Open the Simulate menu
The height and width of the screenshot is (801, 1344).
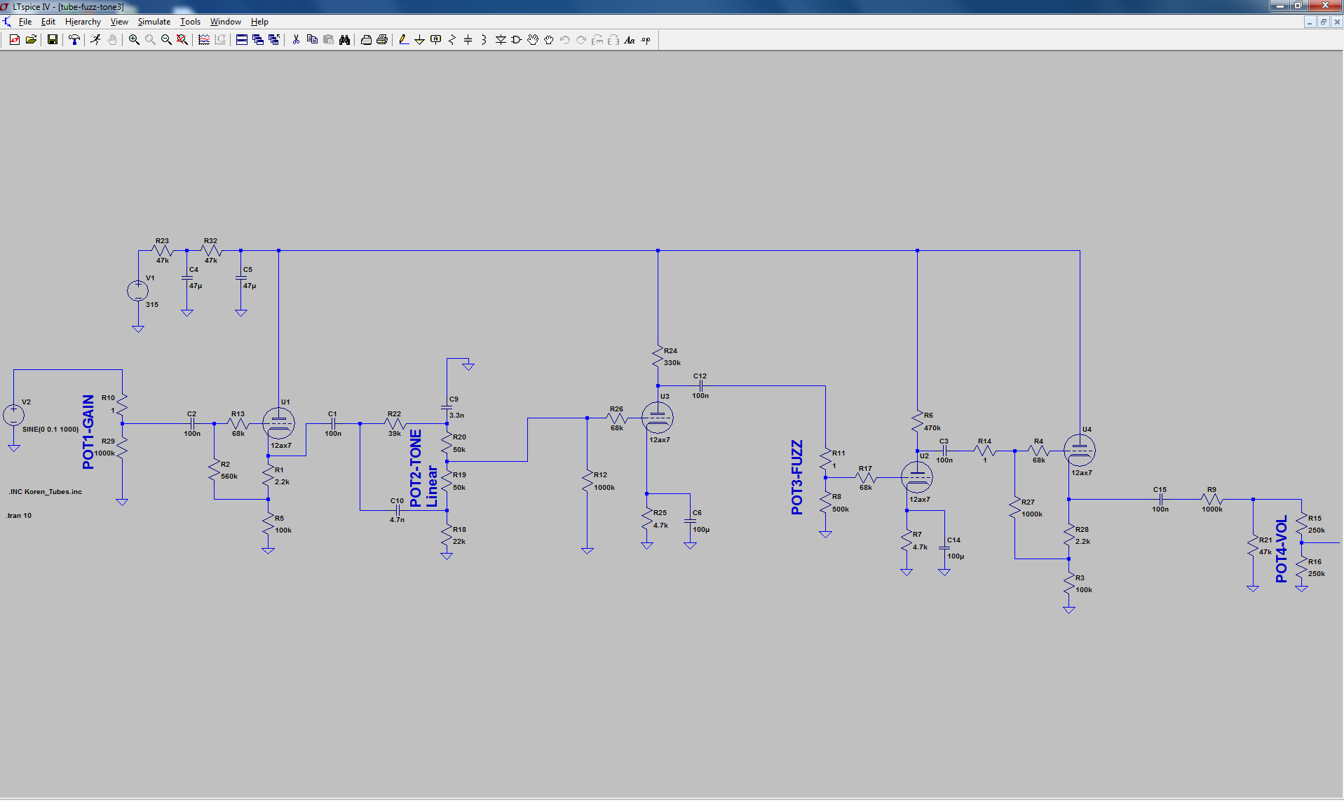click(x=154, y=22)
